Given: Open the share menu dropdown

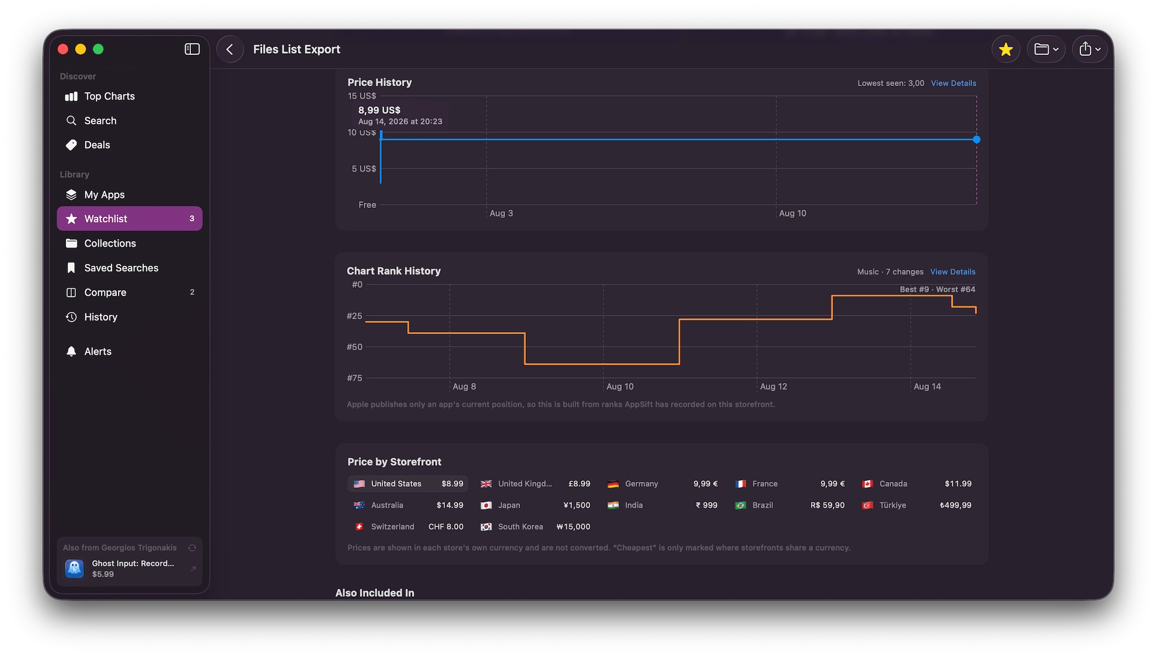Looking at the screenshot, I should coord(1089,49).
